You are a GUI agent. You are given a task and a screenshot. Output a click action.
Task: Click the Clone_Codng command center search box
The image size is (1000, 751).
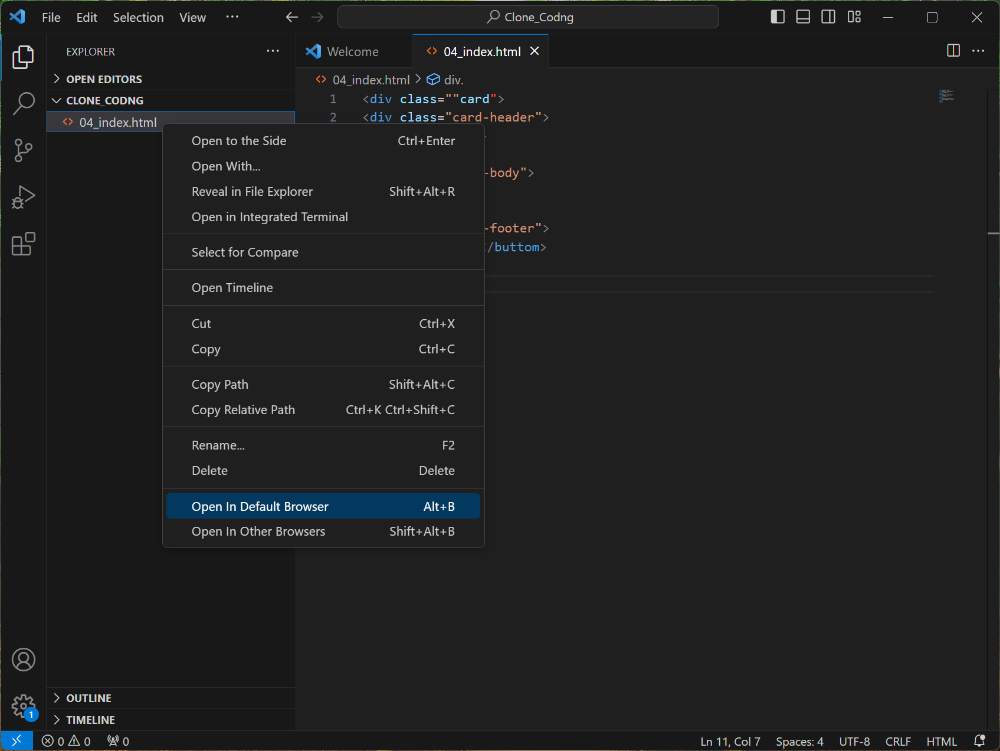click(528, 17)
